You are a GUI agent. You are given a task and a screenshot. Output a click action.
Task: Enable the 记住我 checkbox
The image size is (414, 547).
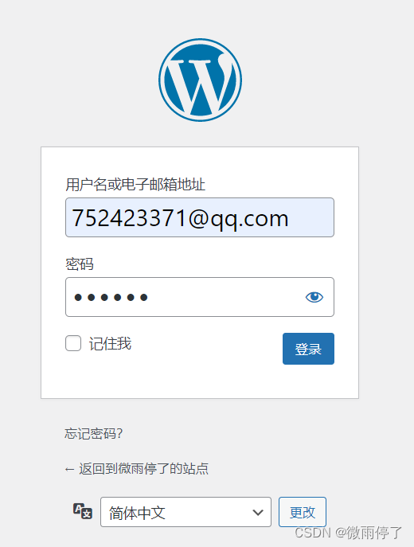coord(73,343)
